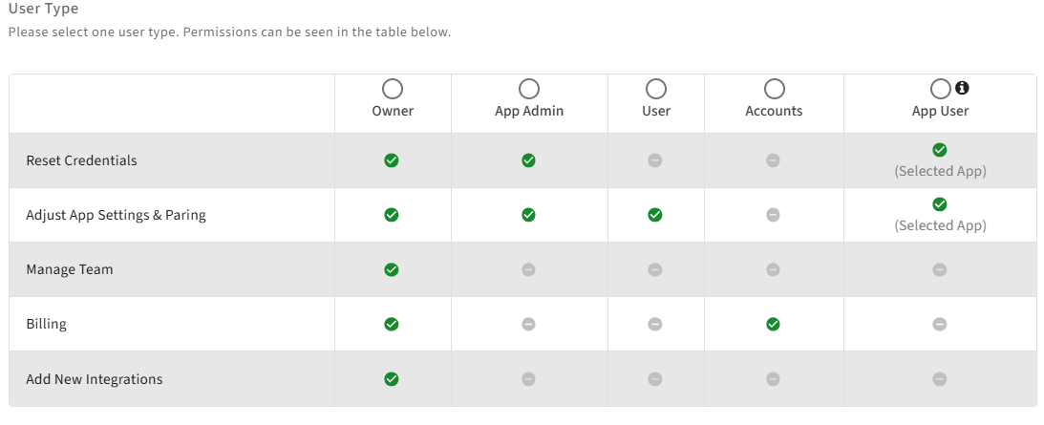Click the info icon beside App User
The image size is (1044, 425).
tap(962, 88)
